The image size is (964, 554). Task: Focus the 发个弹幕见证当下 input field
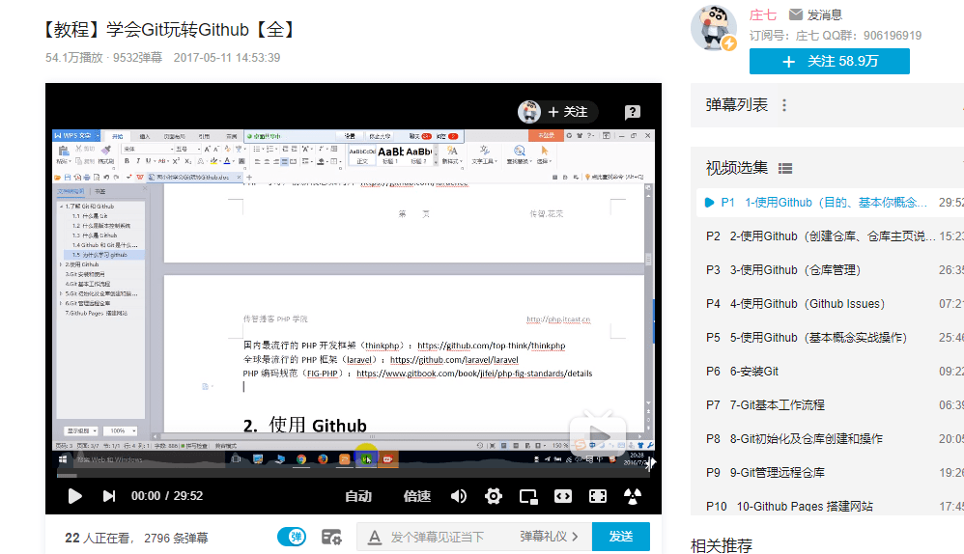click(x=438, y=538)
